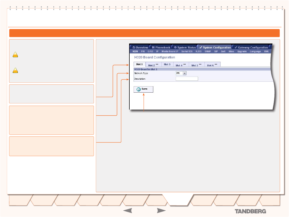Go to next page with right arrow

point(161,211)
